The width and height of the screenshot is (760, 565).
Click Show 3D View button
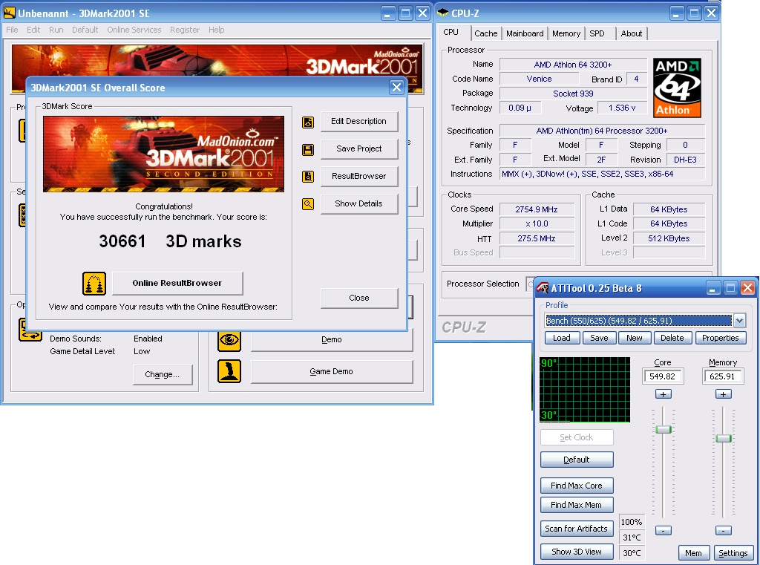[577, 552]
